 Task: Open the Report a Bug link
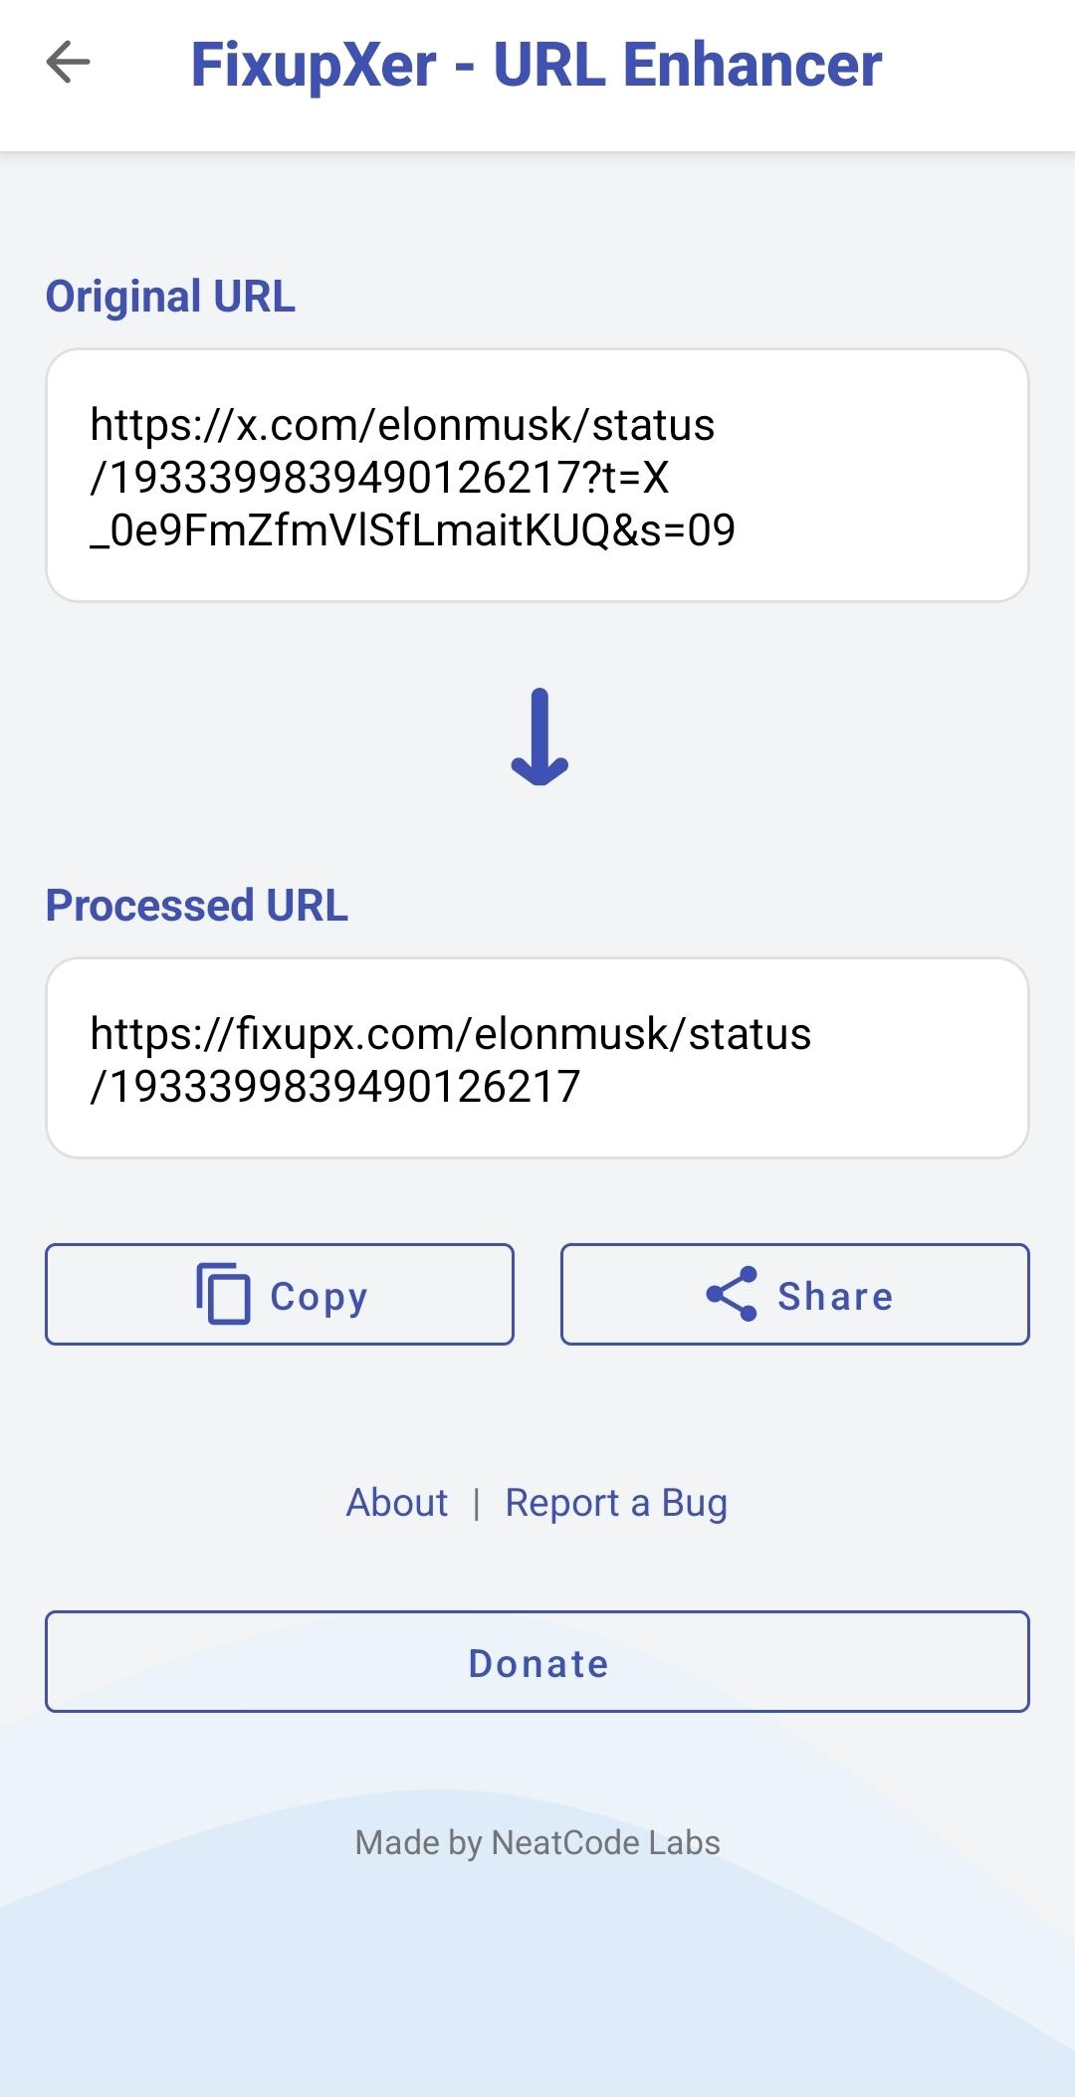coord(616,1503)
